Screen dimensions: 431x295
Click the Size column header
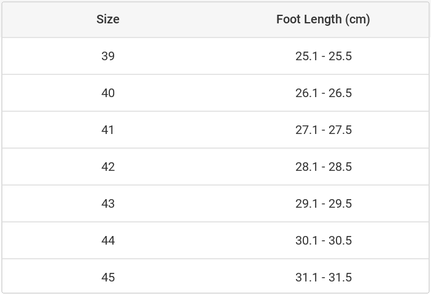(108, 19)
